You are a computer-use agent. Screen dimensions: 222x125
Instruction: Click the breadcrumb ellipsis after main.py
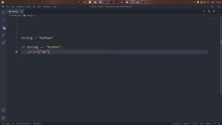click(36, 15)
